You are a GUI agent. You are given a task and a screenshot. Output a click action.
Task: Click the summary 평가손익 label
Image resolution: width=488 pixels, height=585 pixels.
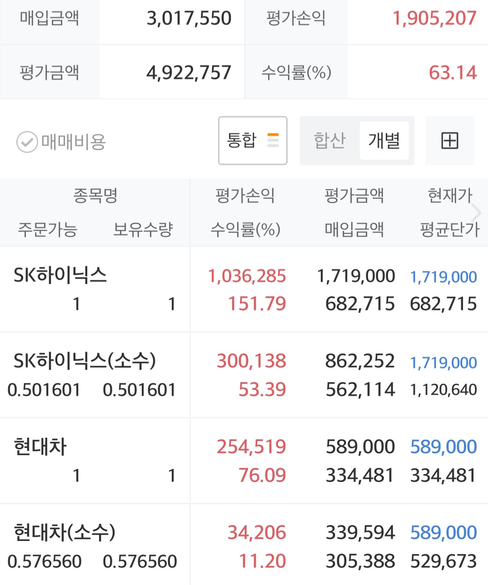pyautogui.click(x=296, y=19)
